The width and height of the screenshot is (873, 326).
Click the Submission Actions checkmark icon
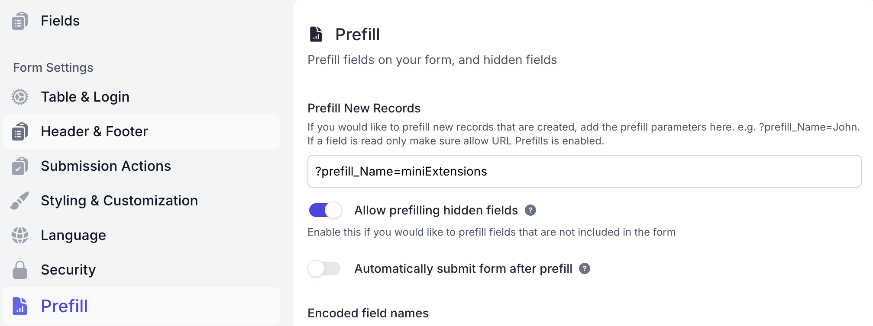pyautogui.click(x=20, y=166)
